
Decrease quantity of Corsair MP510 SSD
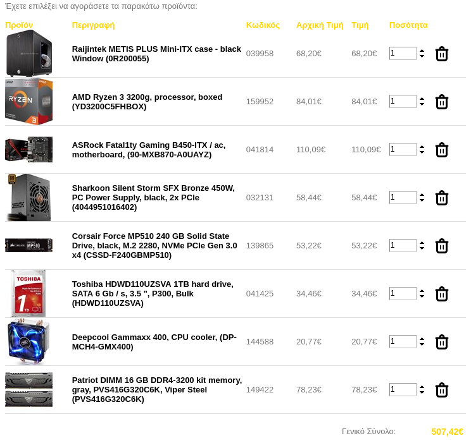[422, 248]
